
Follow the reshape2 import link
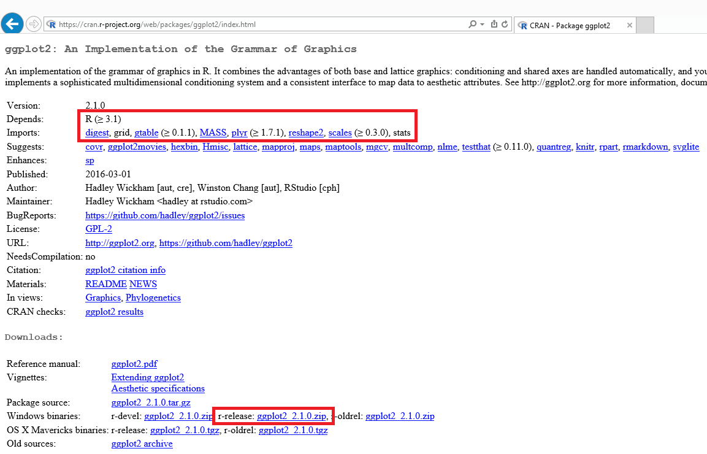click(x=306, y=133)
